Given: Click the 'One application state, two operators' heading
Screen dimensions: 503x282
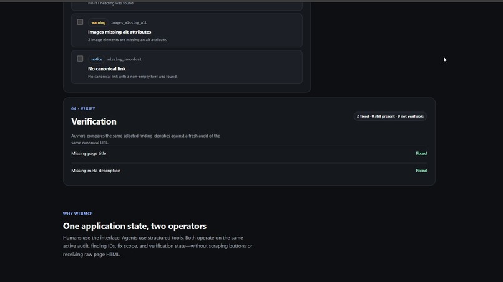Looking at the screenshot, I should 135,226.
